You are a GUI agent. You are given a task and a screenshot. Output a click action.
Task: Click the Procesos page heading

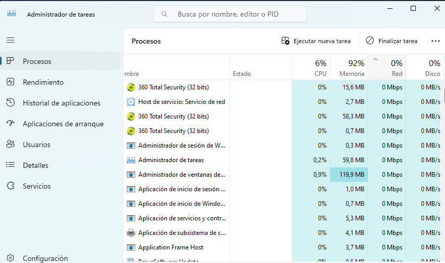click(x=146, y=41)
